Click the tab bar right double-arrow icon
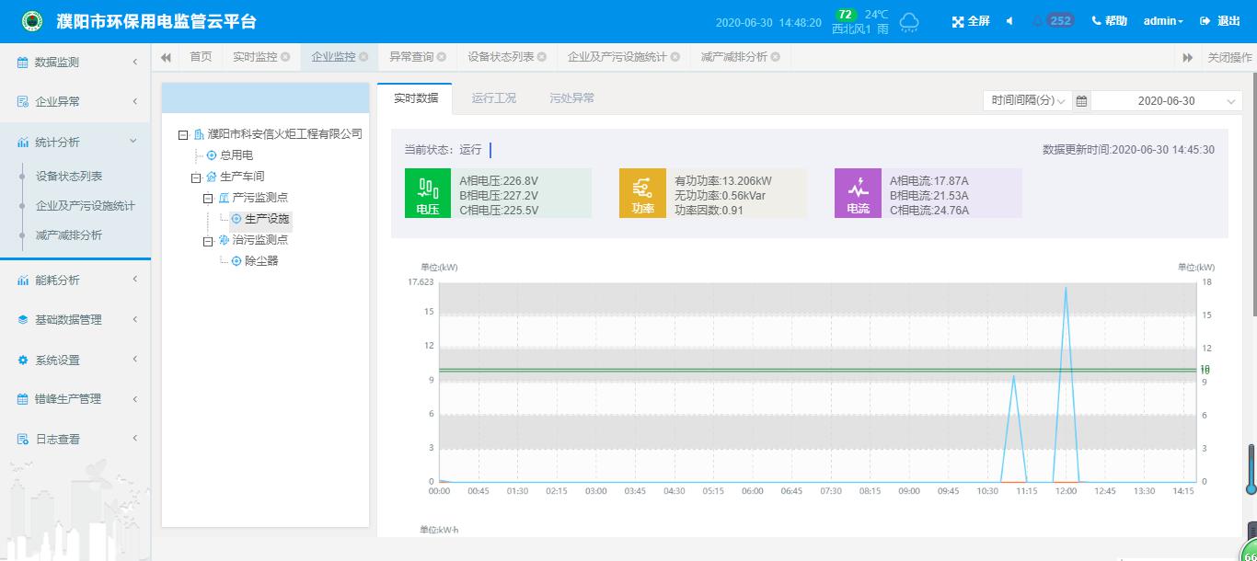This screenshot has height=561, width=1257. pos(1188,57)
